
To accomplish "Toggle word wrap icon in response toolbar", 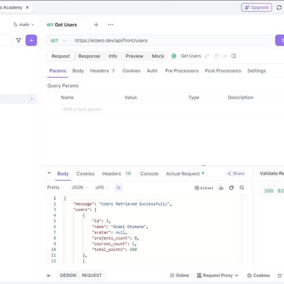I will tap(118, 188).
